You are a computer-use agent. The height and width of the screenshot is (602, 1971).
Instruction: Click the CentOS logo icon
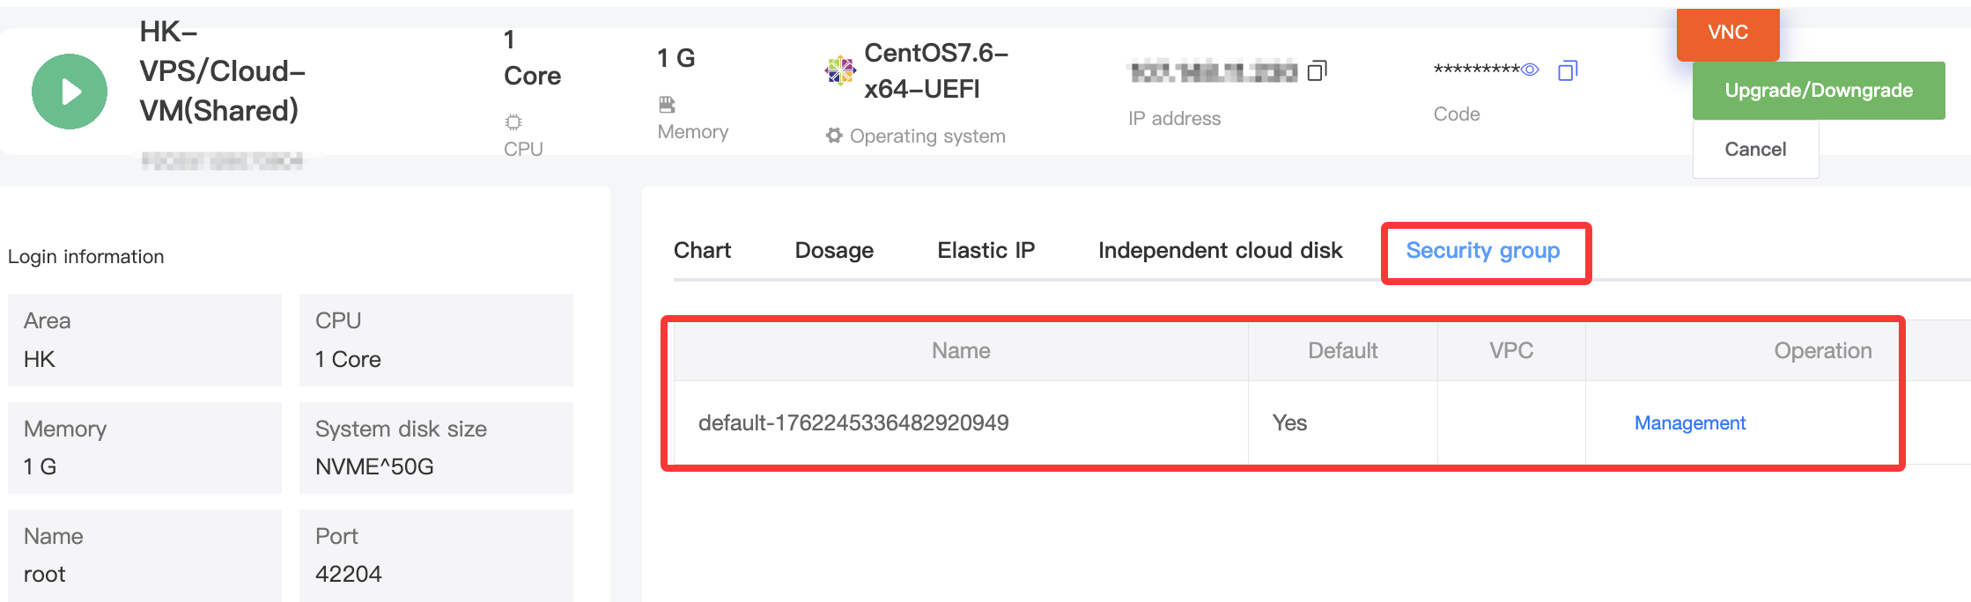tap(840, 70)
